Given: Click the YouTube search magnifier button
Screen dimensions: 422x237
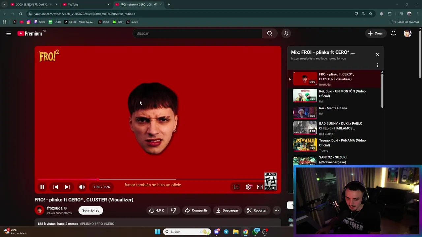Looking at the screenshot, I should coord(270,33).
